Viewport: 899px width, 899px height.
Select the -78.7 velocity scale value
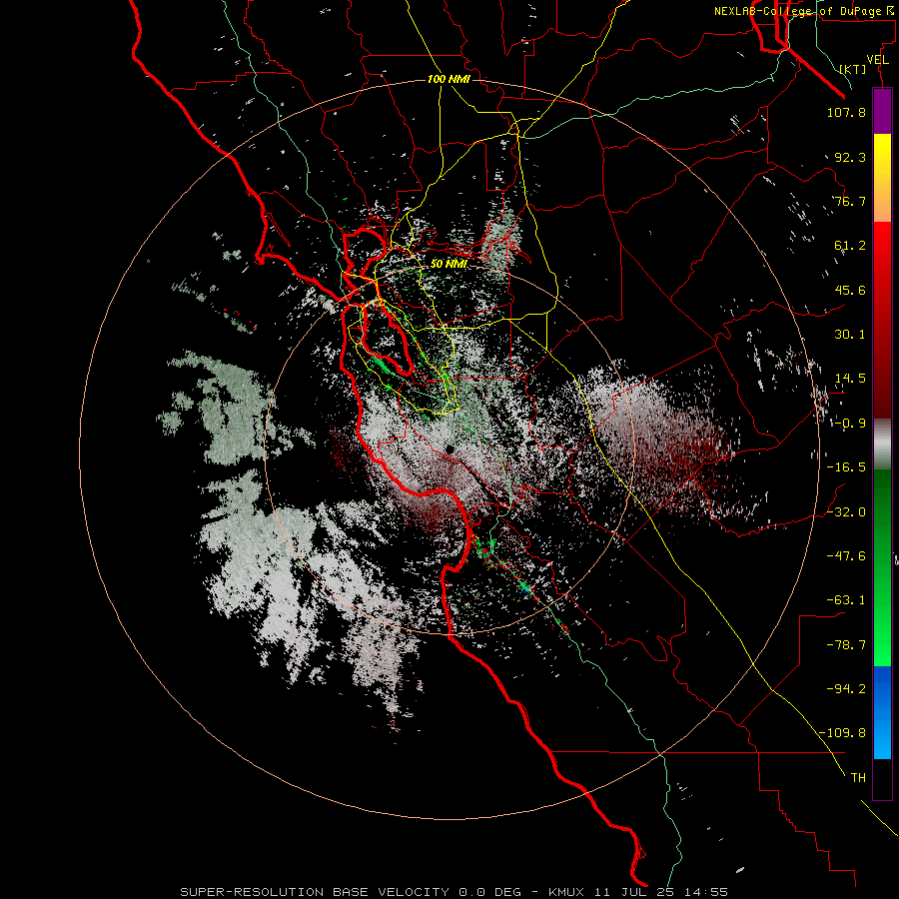846,645
